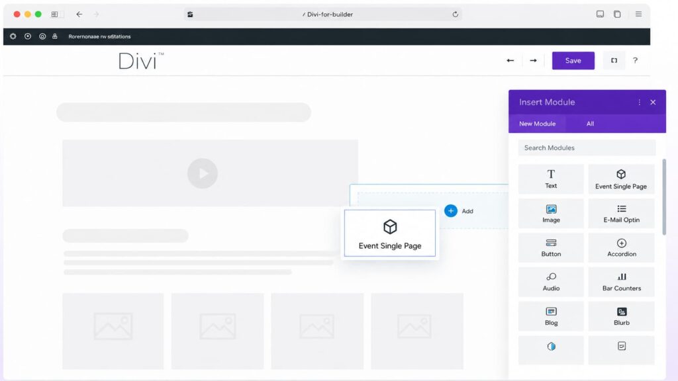Open the browser hamburger menu
The height and width of the screenshot is (381, 678).
pos(638,15)
